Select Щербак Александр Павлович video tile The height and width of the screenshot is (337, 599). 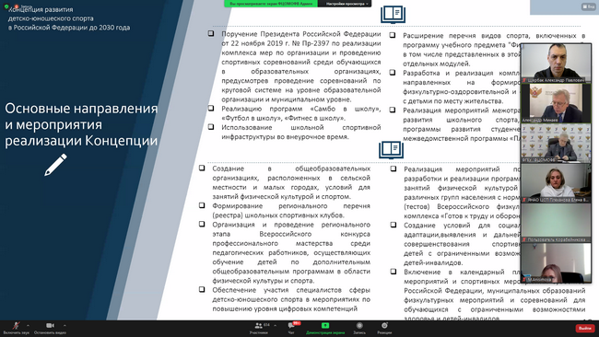pos(556,63)
